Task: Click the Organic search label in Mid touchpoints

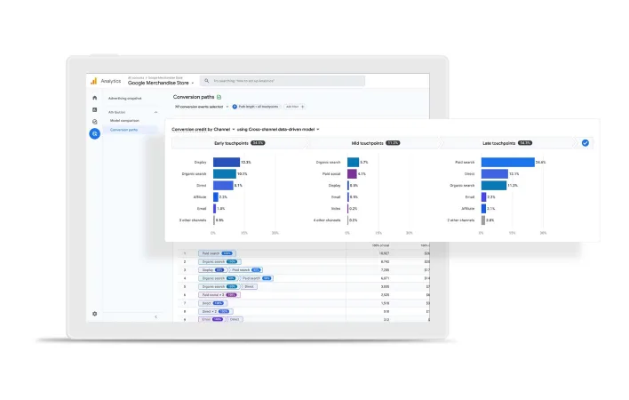Action: tap(328, 163)
